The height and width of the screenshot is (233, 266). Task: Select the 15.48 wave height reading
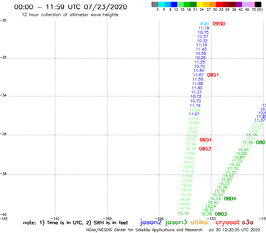[248, 142]
